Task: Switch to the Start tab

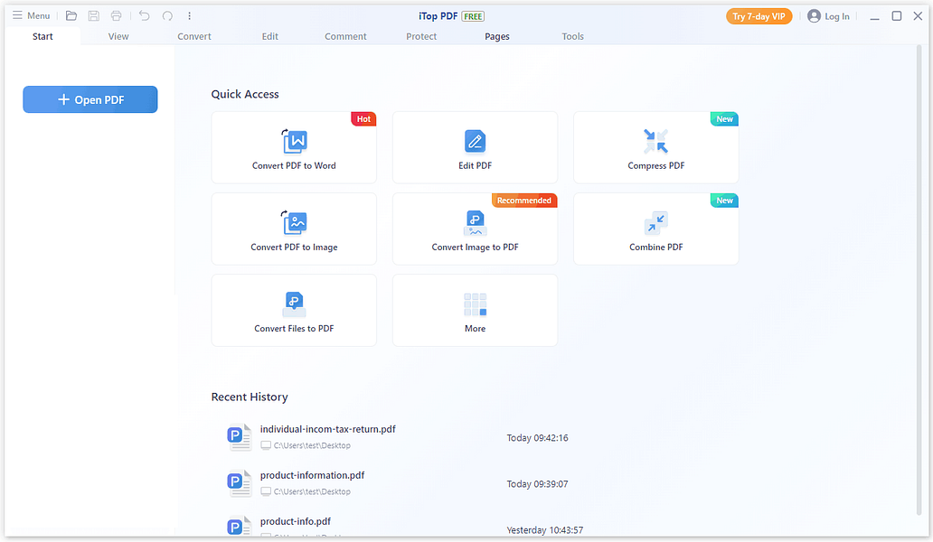Action: coord(42,36)
